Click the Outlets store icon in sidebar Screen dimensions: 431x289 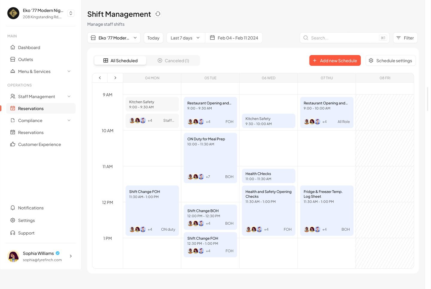[13, 59]
